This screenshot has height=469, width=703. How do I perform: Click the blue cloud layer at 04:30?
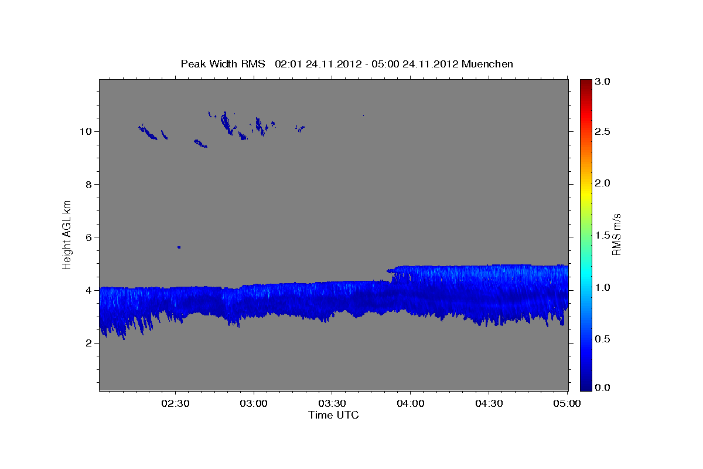click(x=489, y=293)
